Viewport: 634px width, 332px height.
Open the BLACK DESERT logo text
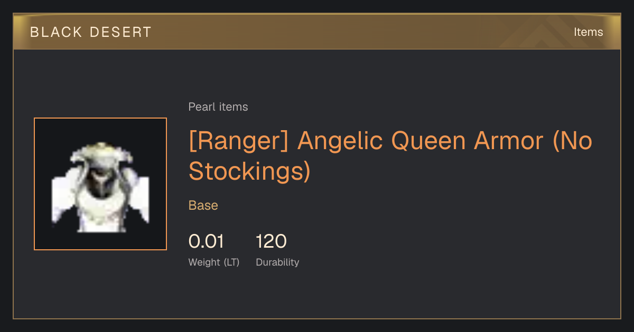[91, 32]
